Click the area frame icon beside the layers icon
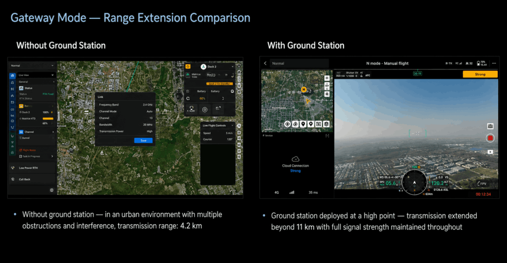 (318, 124)
